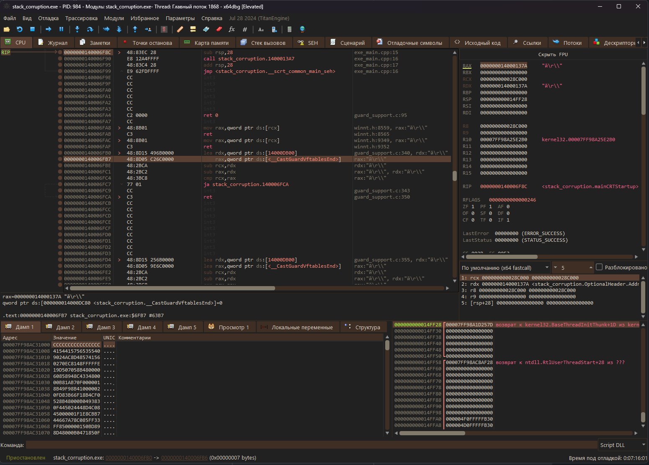
Task: Open the calling convention dropdown
Action: click(505, 268)
